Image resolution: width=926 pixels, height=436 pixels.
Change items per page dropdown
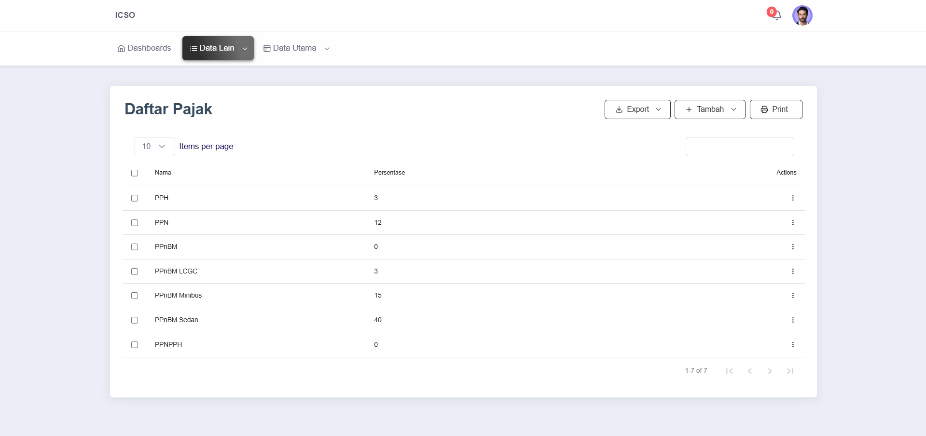pos(154,147)
